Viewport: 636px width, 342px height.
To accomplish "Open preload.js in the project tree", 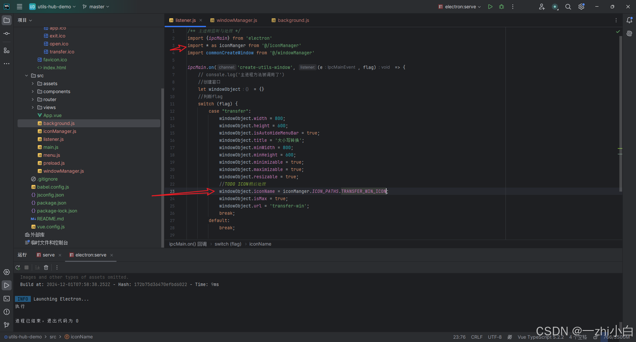I will click(x=54, y=163).
